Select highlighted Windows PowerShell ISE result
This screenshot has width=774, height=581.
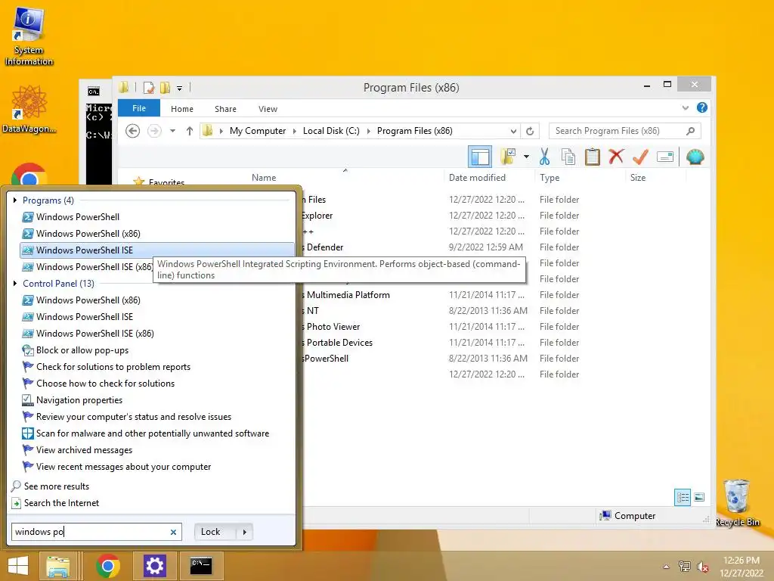pyautogui.click(x=156, y=250)
